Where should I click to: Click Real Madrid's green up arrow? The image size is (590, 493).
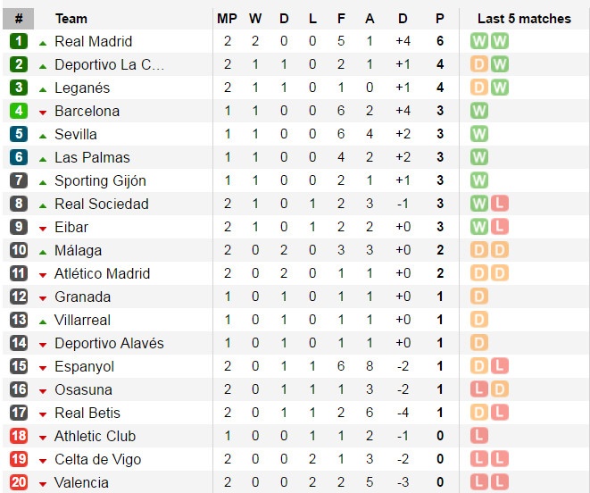point(43,42)
